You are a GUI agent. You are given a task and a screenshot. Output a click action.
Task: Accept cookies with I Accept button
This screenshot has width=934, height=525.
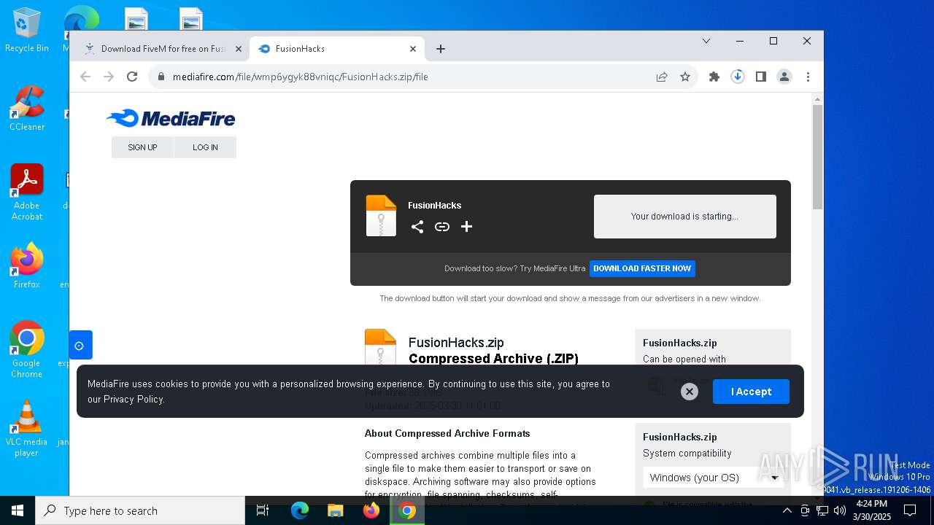(x=751, y=392)
